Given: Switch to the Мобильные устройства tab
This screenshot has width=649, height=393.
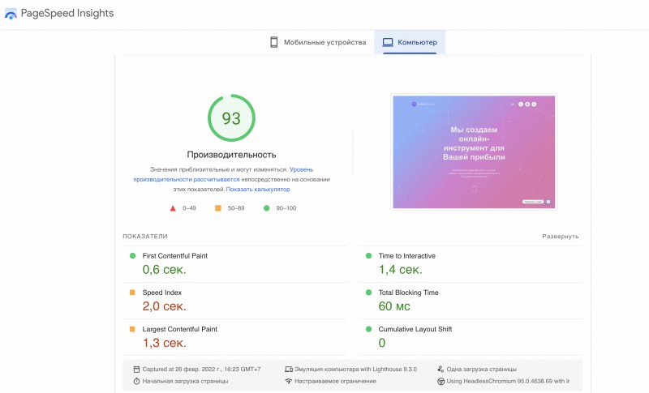Looking at the screenshot, I should (x=318, y=42).
